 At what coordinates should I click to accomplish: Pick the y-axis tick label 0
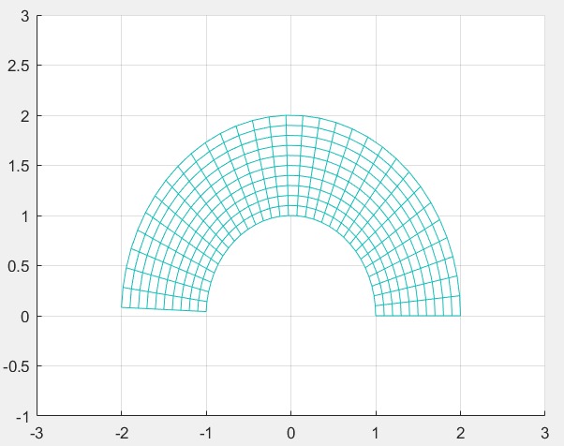[x=24, y=316]
